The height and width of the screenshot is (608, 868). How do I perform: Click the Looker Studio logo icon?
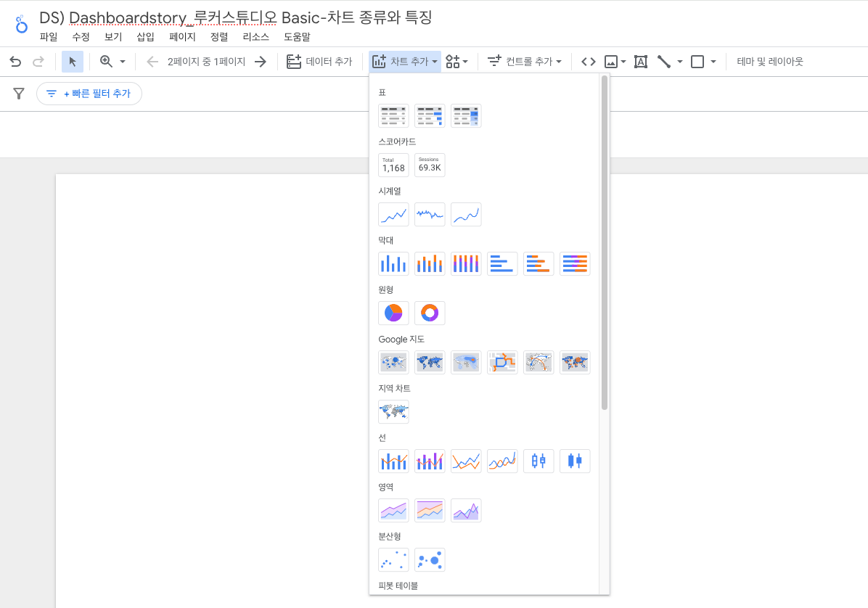[x=21, y=25]
